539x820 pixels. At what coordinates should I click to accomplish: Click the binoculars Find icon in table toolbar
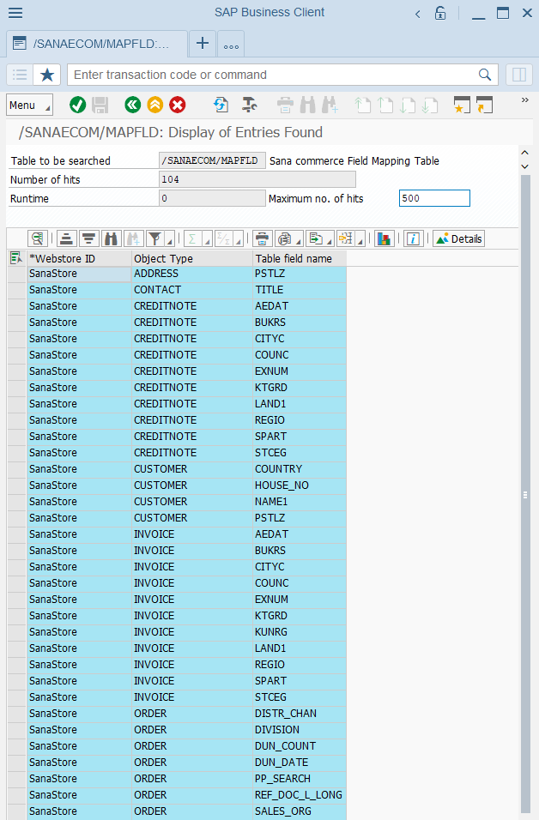point(111,238)
